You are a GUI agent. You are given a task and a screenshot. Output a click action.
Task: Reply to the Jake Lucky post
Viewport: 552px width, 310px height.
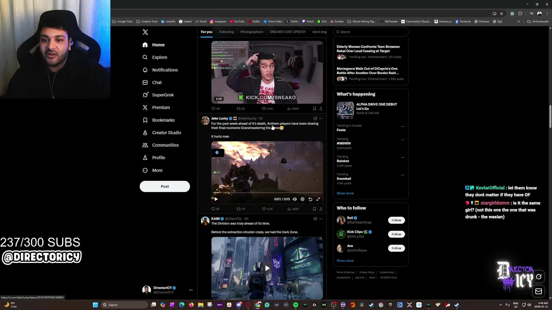215,209
